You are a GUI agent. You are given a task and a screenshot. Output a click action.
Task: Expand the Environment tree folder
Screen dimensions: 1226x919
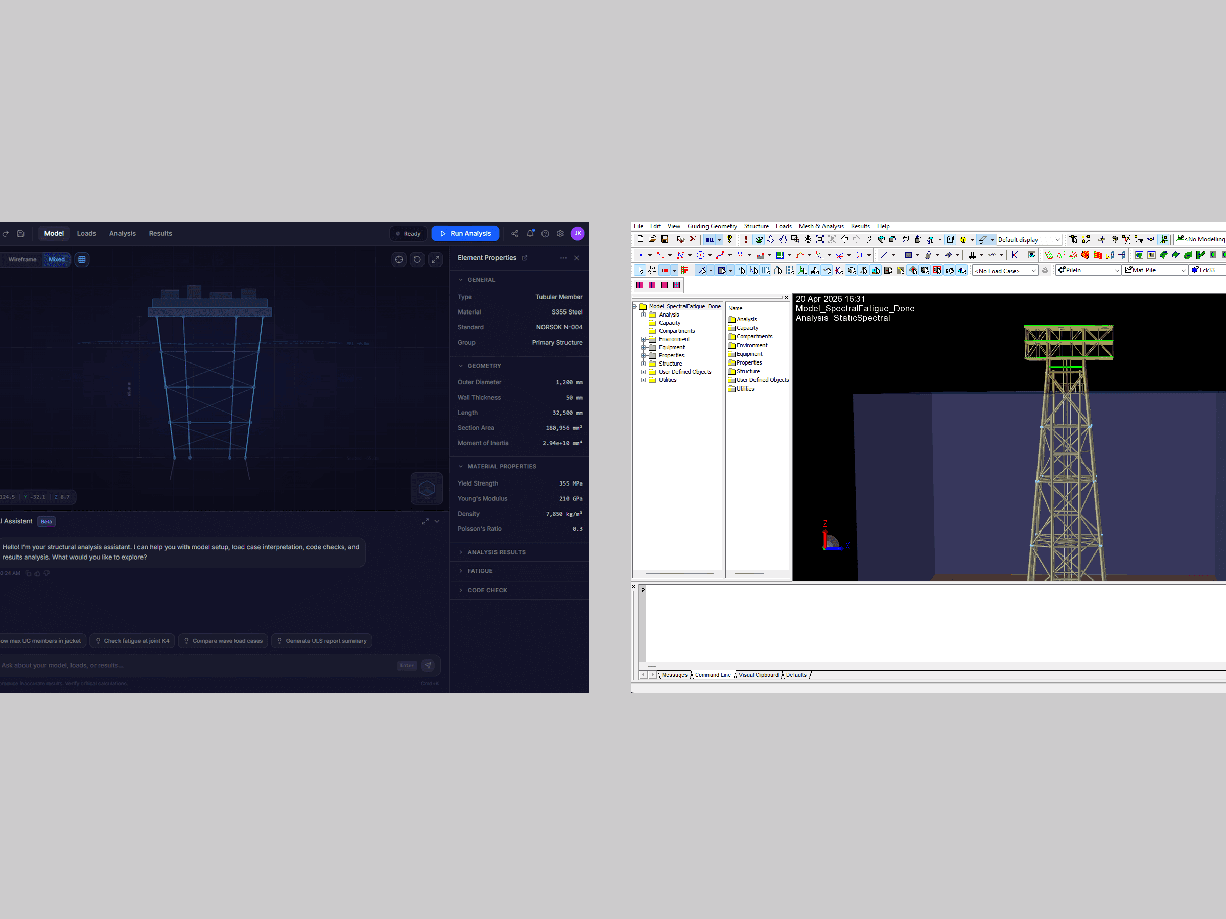coord(644,339)
